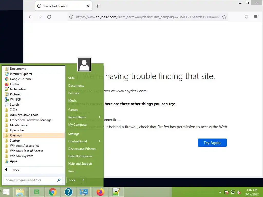Open Embedded Lockdown Manager folder
Image resolution: width=263 pixels, height=197 pixels.
tap(34, 120)
